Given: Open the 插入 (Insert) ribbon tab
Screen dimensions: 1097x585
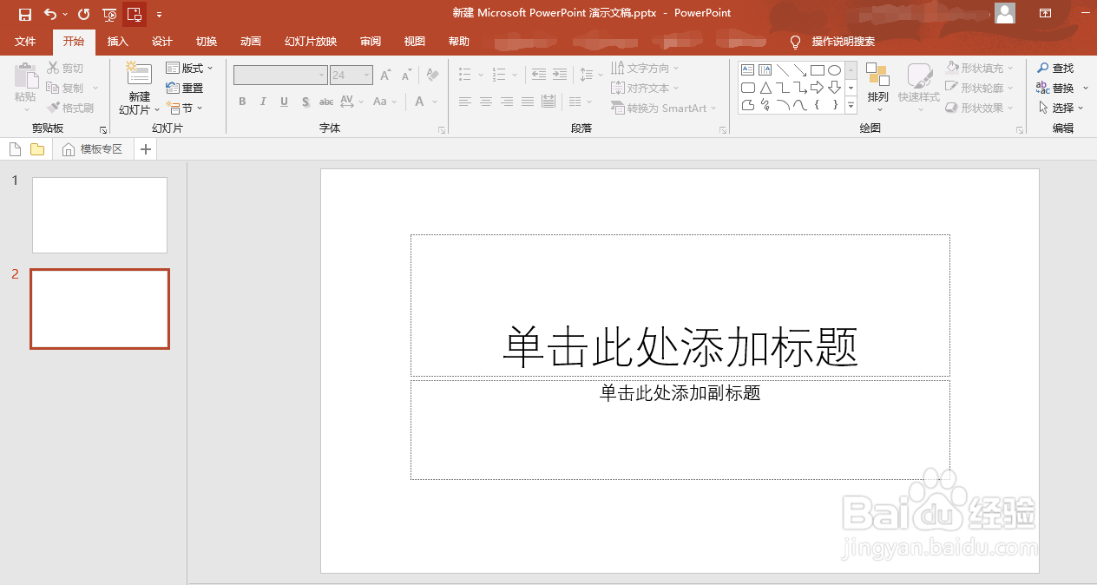Looking at the screenshot, I should point(117,41).
